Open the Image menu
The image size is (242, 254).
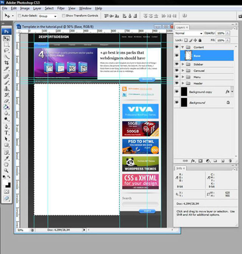[x=25, y=8]
